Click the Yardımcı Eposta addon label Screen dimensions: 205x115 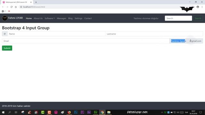(x=179, y=41)
